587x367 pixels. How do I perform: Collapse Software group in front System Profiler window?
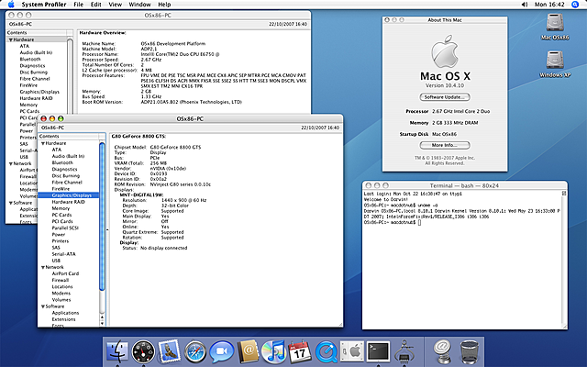coord(43,306)
